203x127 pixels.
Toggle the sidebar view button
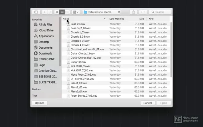36,12
